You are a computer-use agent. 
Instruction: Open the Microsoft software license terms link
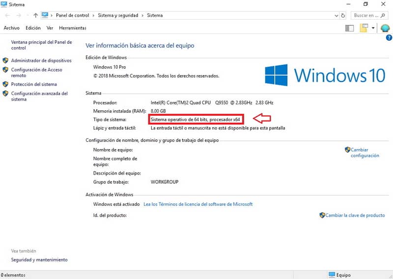pos(198,204)
